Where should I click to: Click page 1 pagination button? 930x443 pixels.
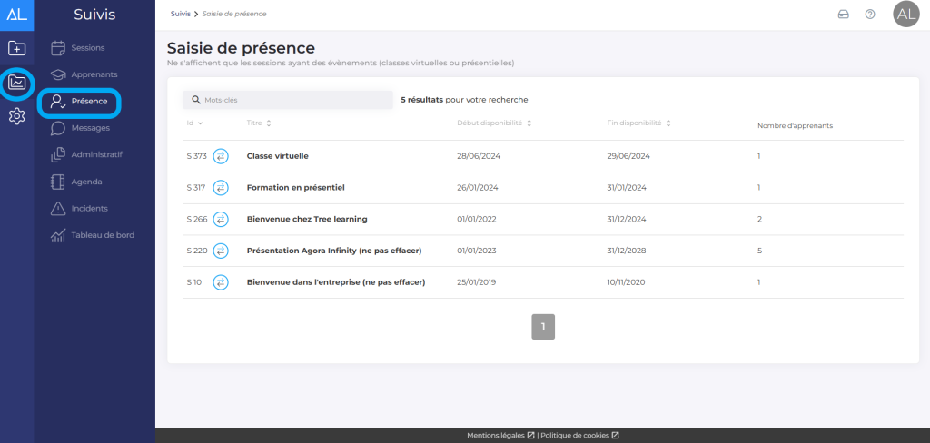[x=543, y=327]
